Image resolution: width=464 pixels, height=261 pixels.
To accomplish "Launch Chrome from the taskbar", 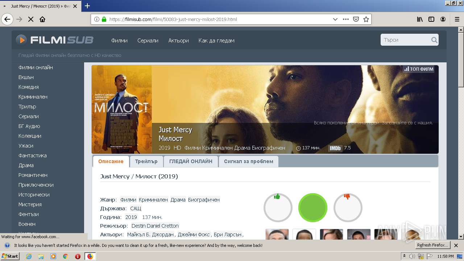I will (x=65, y=256).
